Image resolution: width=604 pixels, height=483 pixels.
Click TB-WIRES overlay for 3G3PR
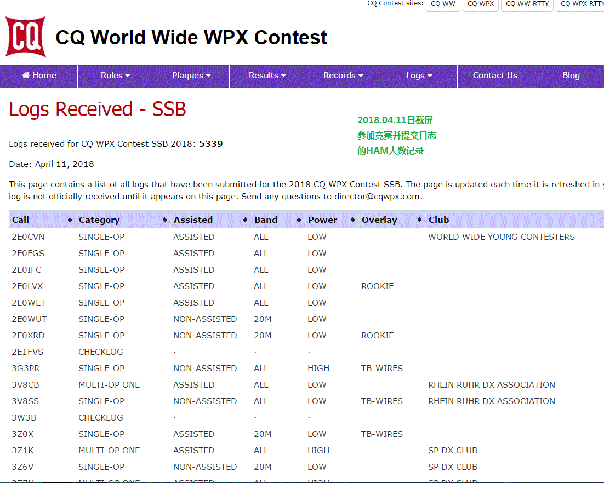pos(381,369)
